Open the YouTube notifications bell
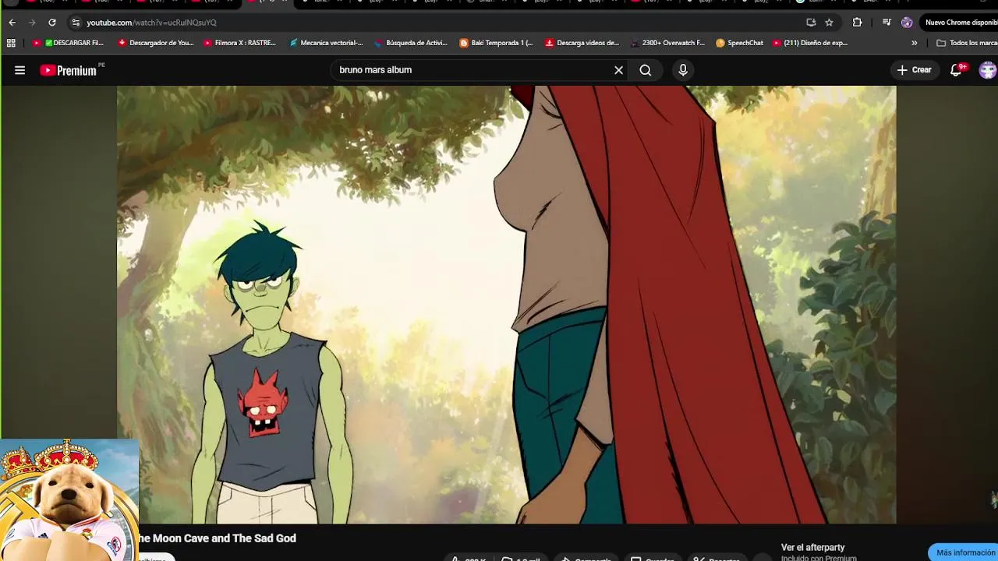 coord(957,70)
